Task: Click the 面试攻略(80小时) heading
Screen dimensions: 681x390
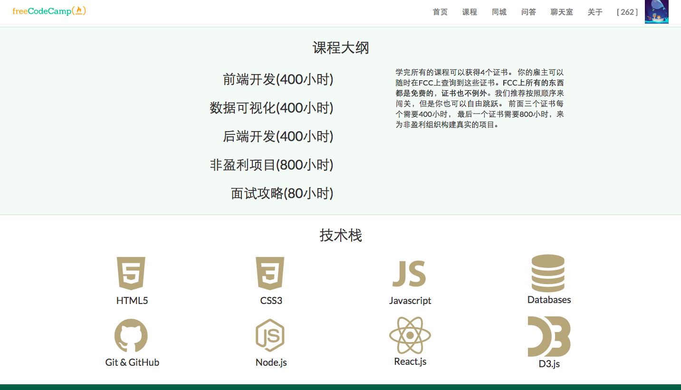Action: 282,193
